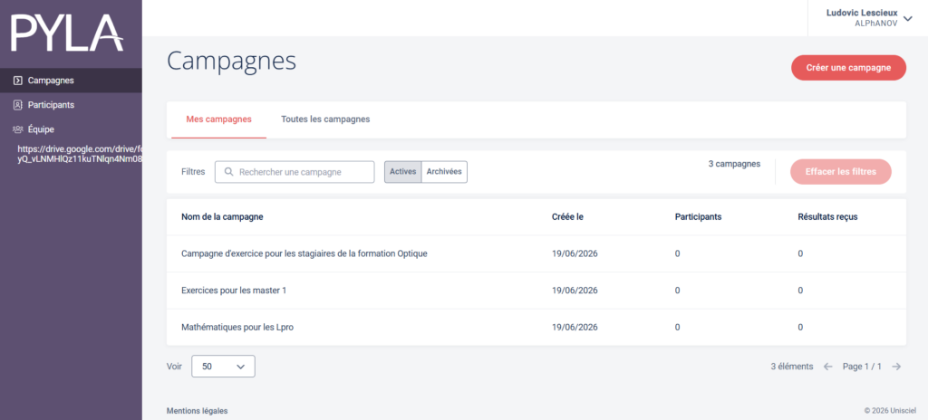Click the Campagnes page heading
928x420 pixels.
[x=231, y=62]
